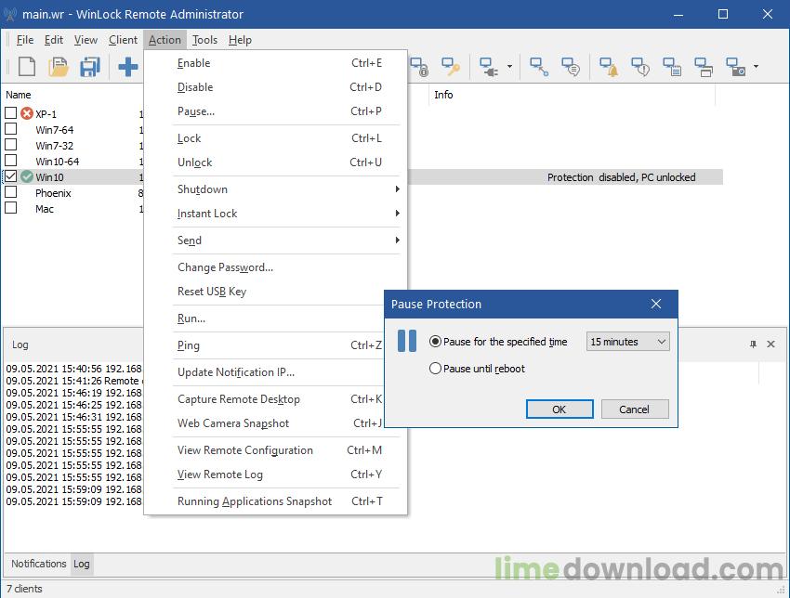Open the power plug icon dropdown arrow
Image resolution: width=790 pixels, height=598 pixels.
(509, 67)
